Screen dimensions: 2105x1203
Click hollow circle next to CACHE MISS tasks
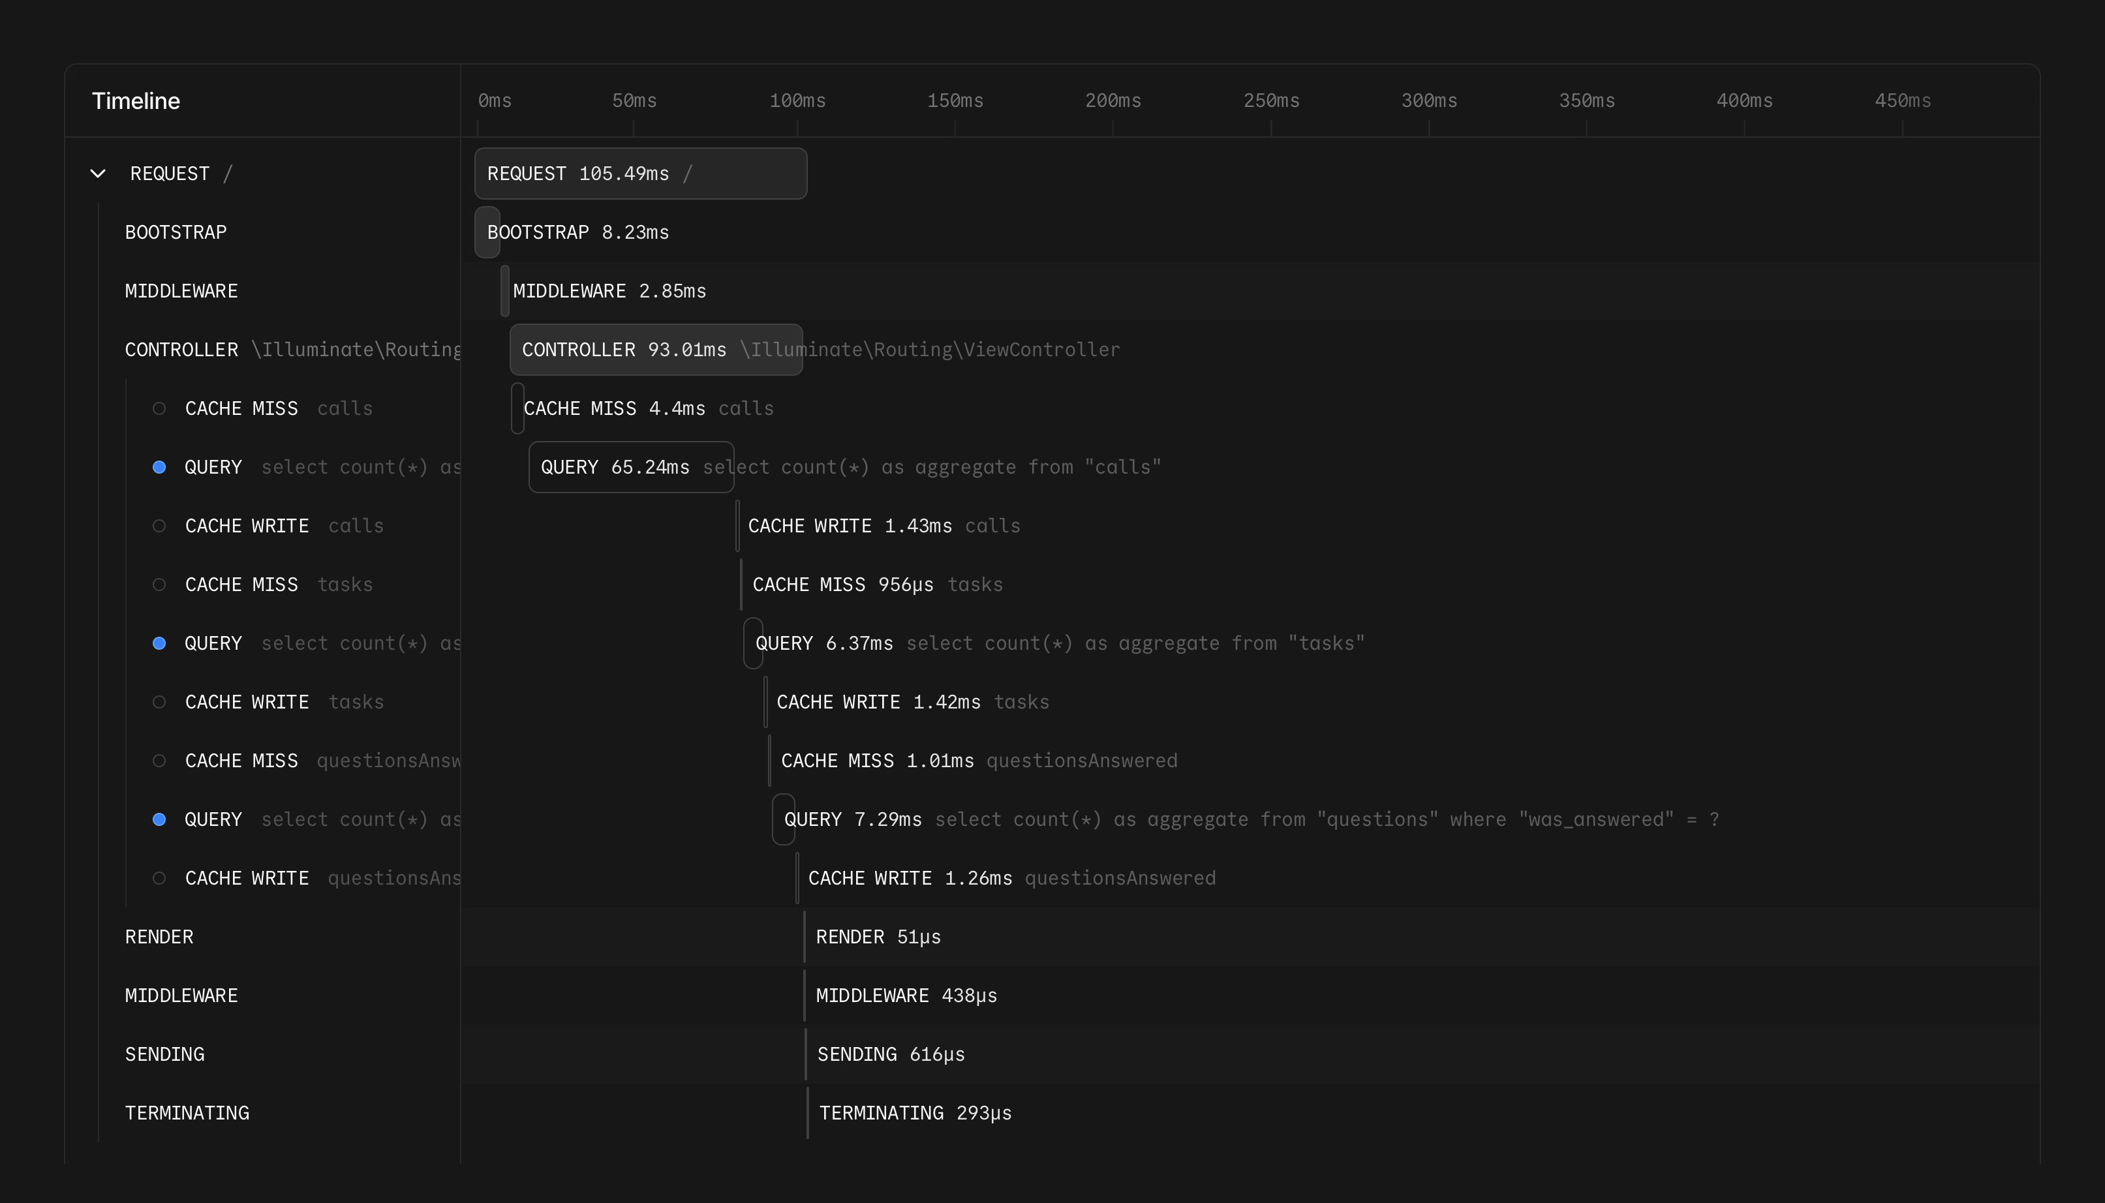coord(159,585)
